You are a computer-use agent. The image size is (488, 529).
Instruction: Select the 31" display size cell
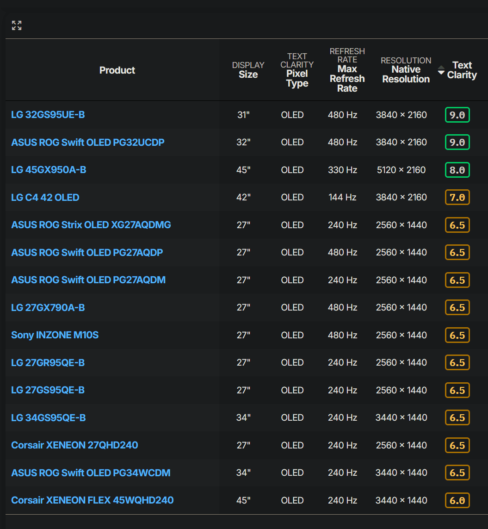pyautogui.click(x=243, y=115)
